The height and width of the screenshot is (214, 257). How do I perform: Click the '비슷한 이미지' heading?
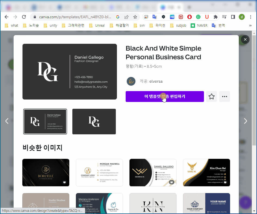[42, 148]
